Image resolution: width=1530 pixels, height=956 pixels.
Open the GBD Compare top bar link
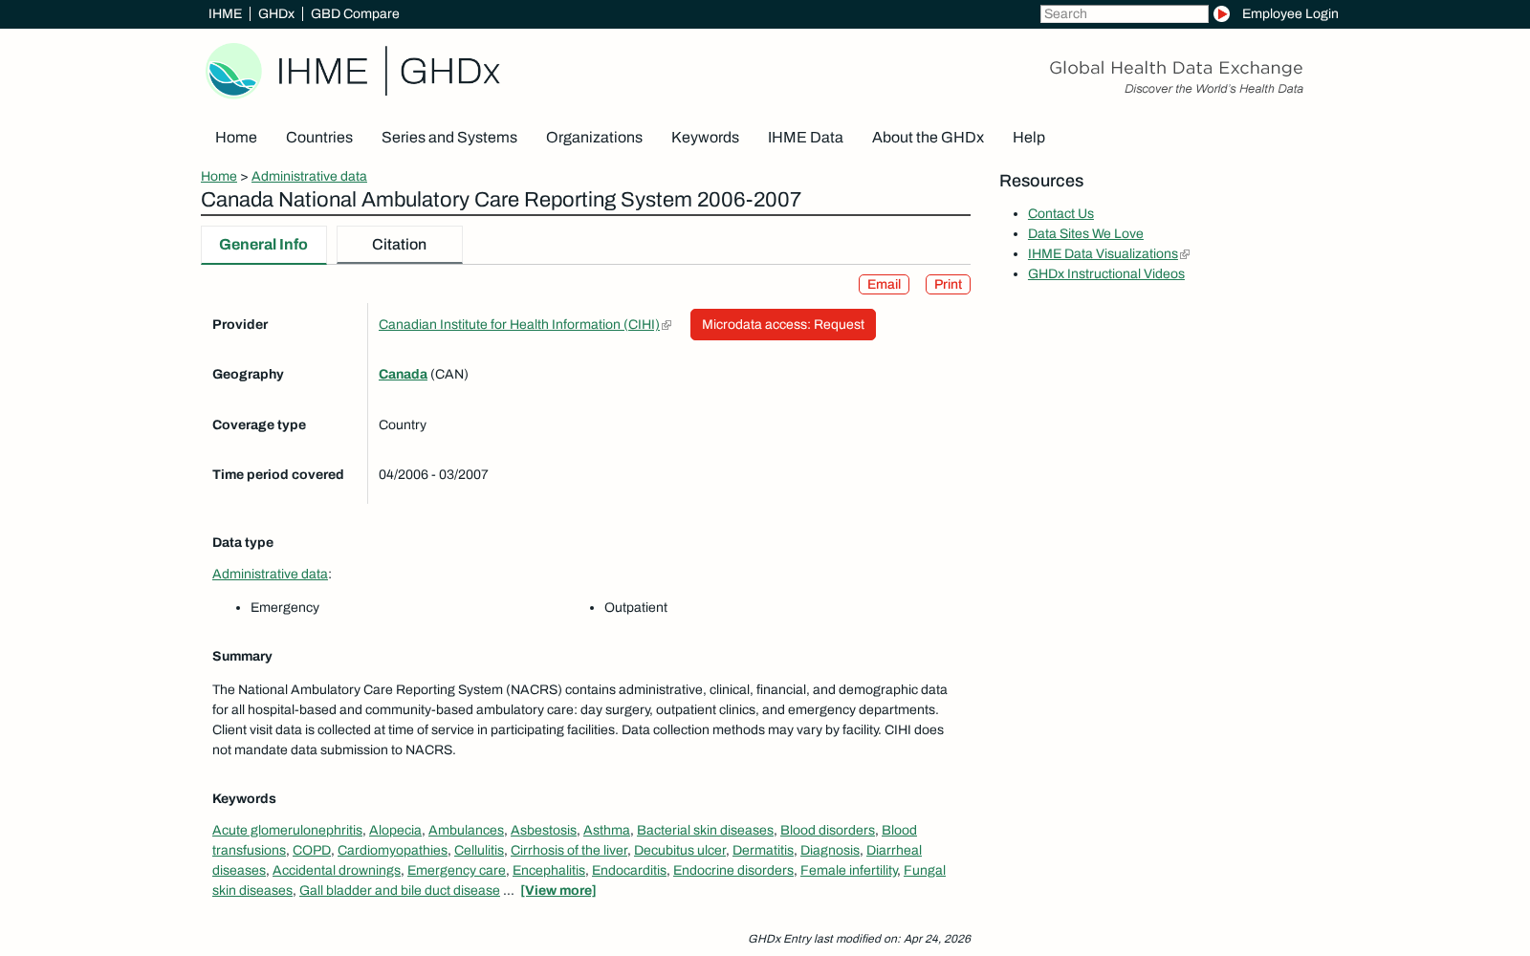(355, 13)
